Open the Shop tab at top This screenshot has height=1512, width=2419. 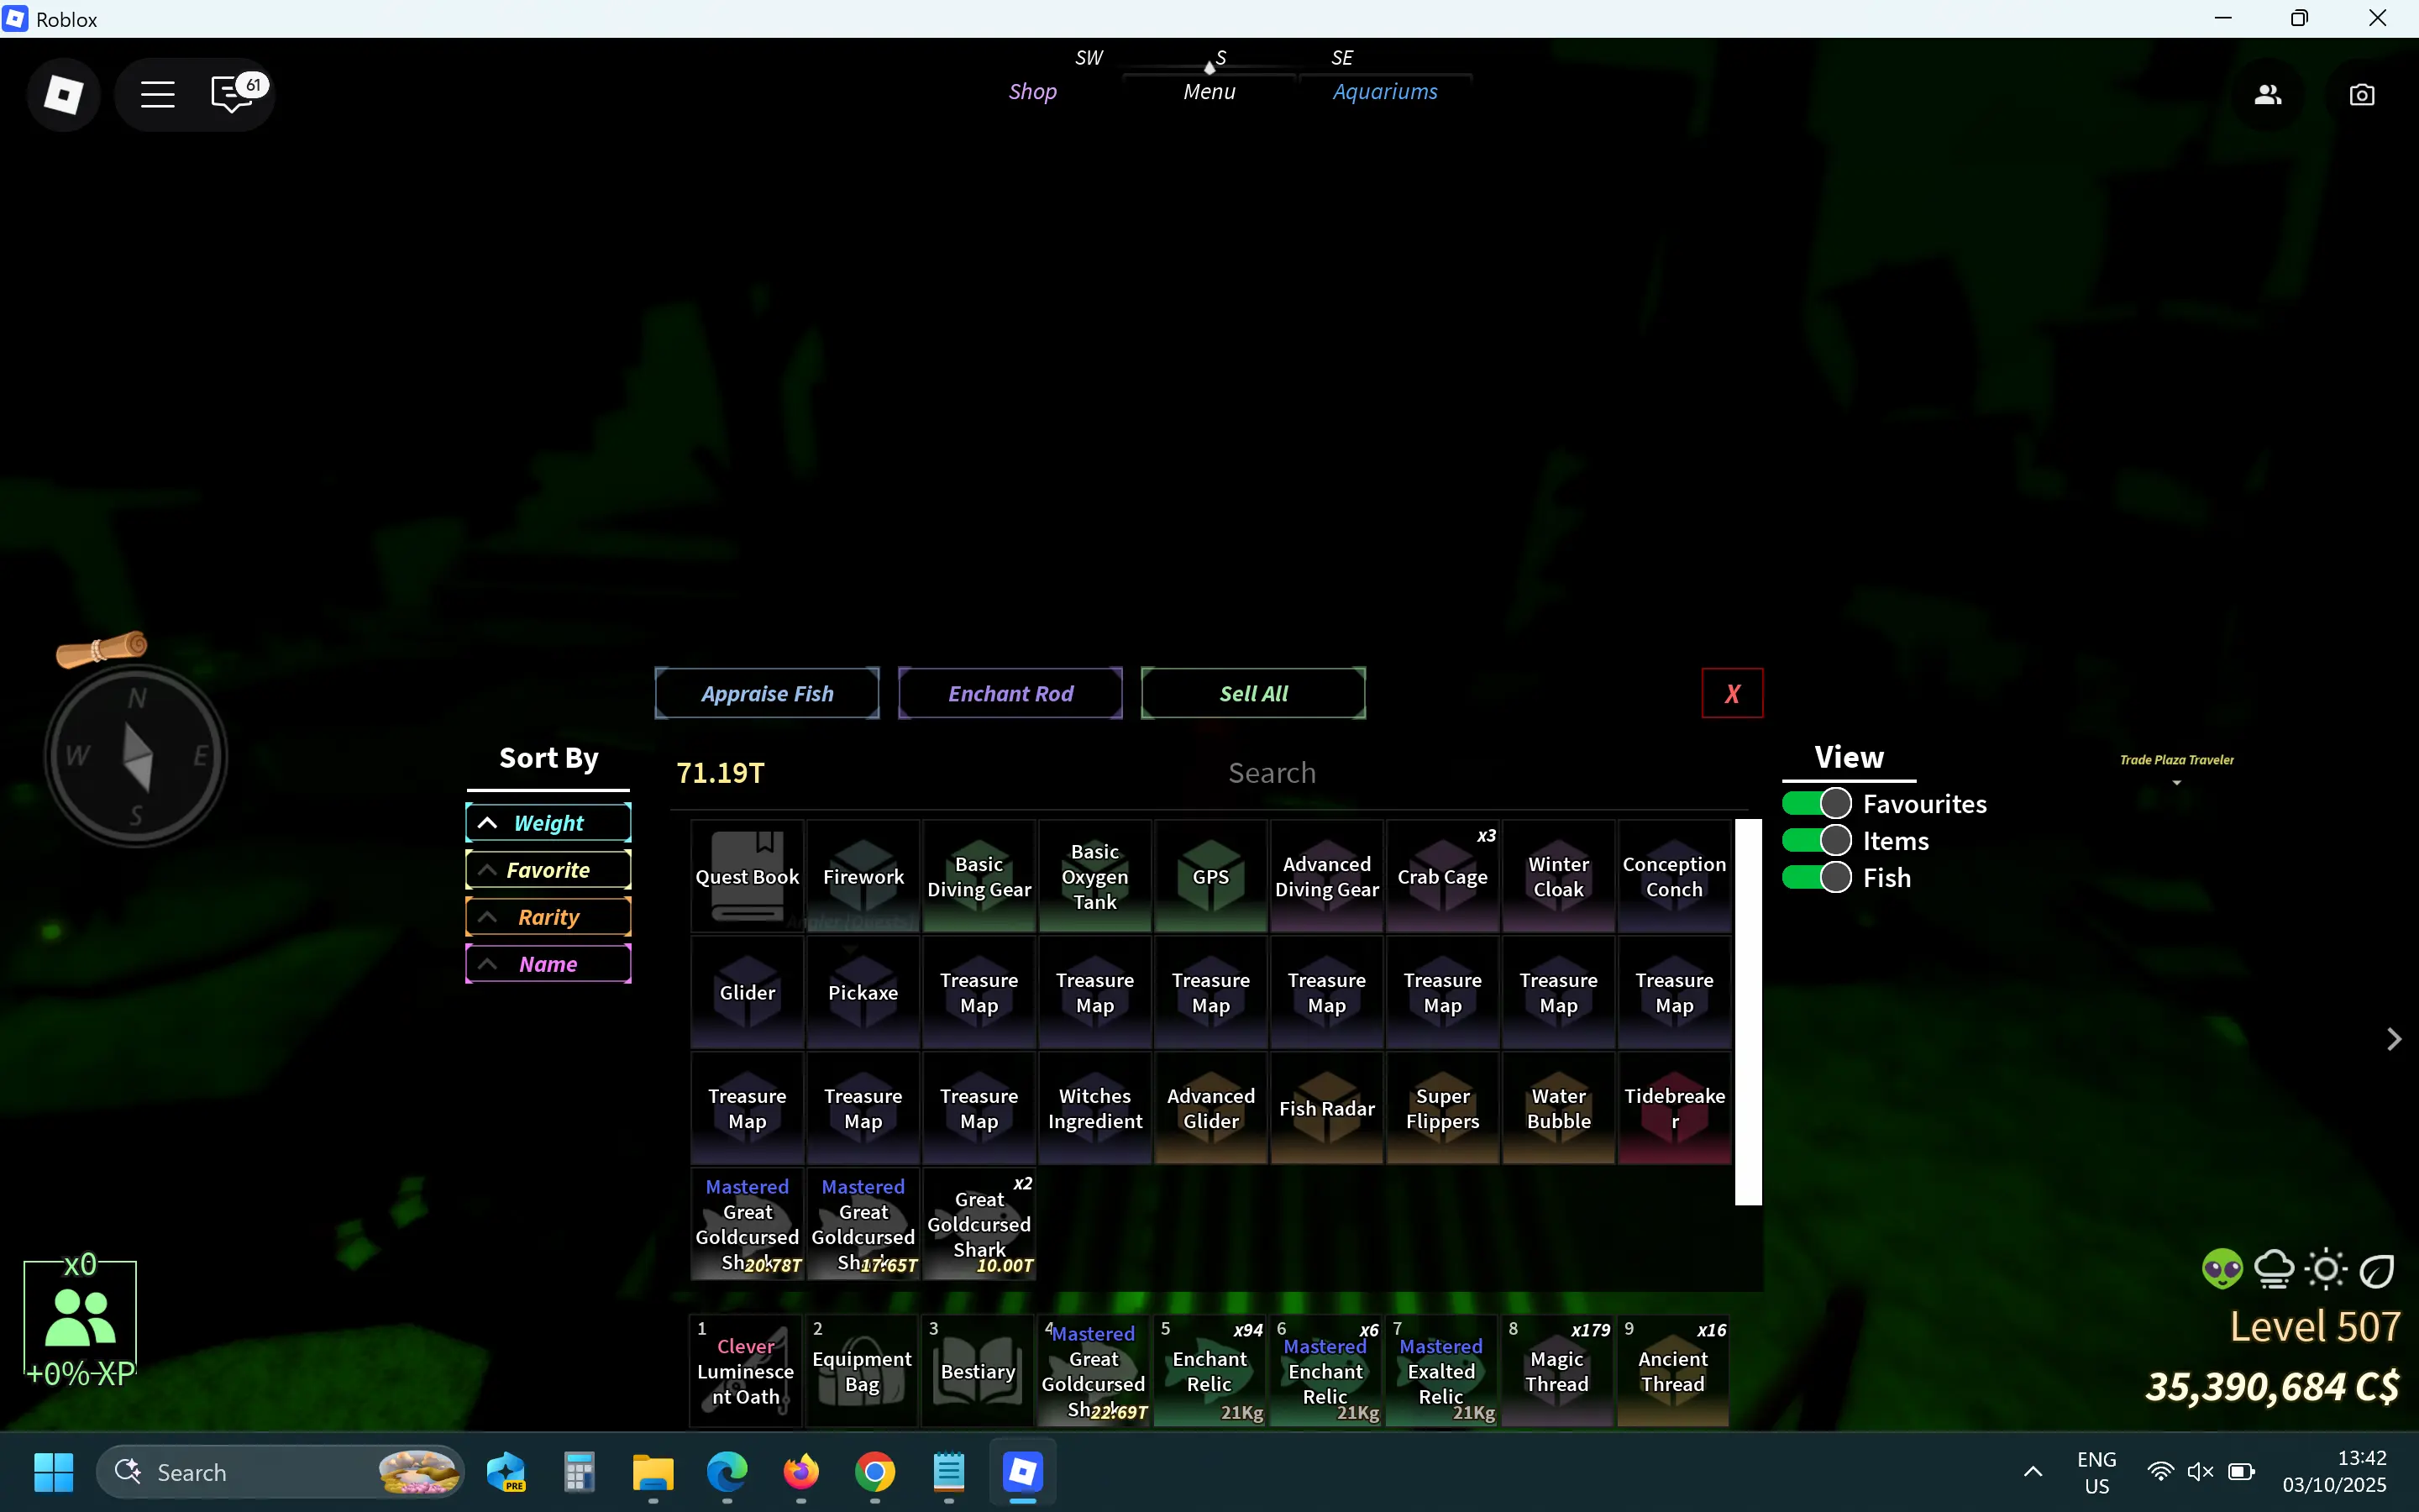click(x=1032, y=91)
